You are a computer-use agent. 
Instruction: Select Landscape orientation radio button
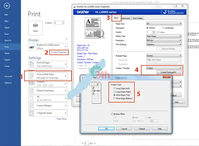(163, 28)
